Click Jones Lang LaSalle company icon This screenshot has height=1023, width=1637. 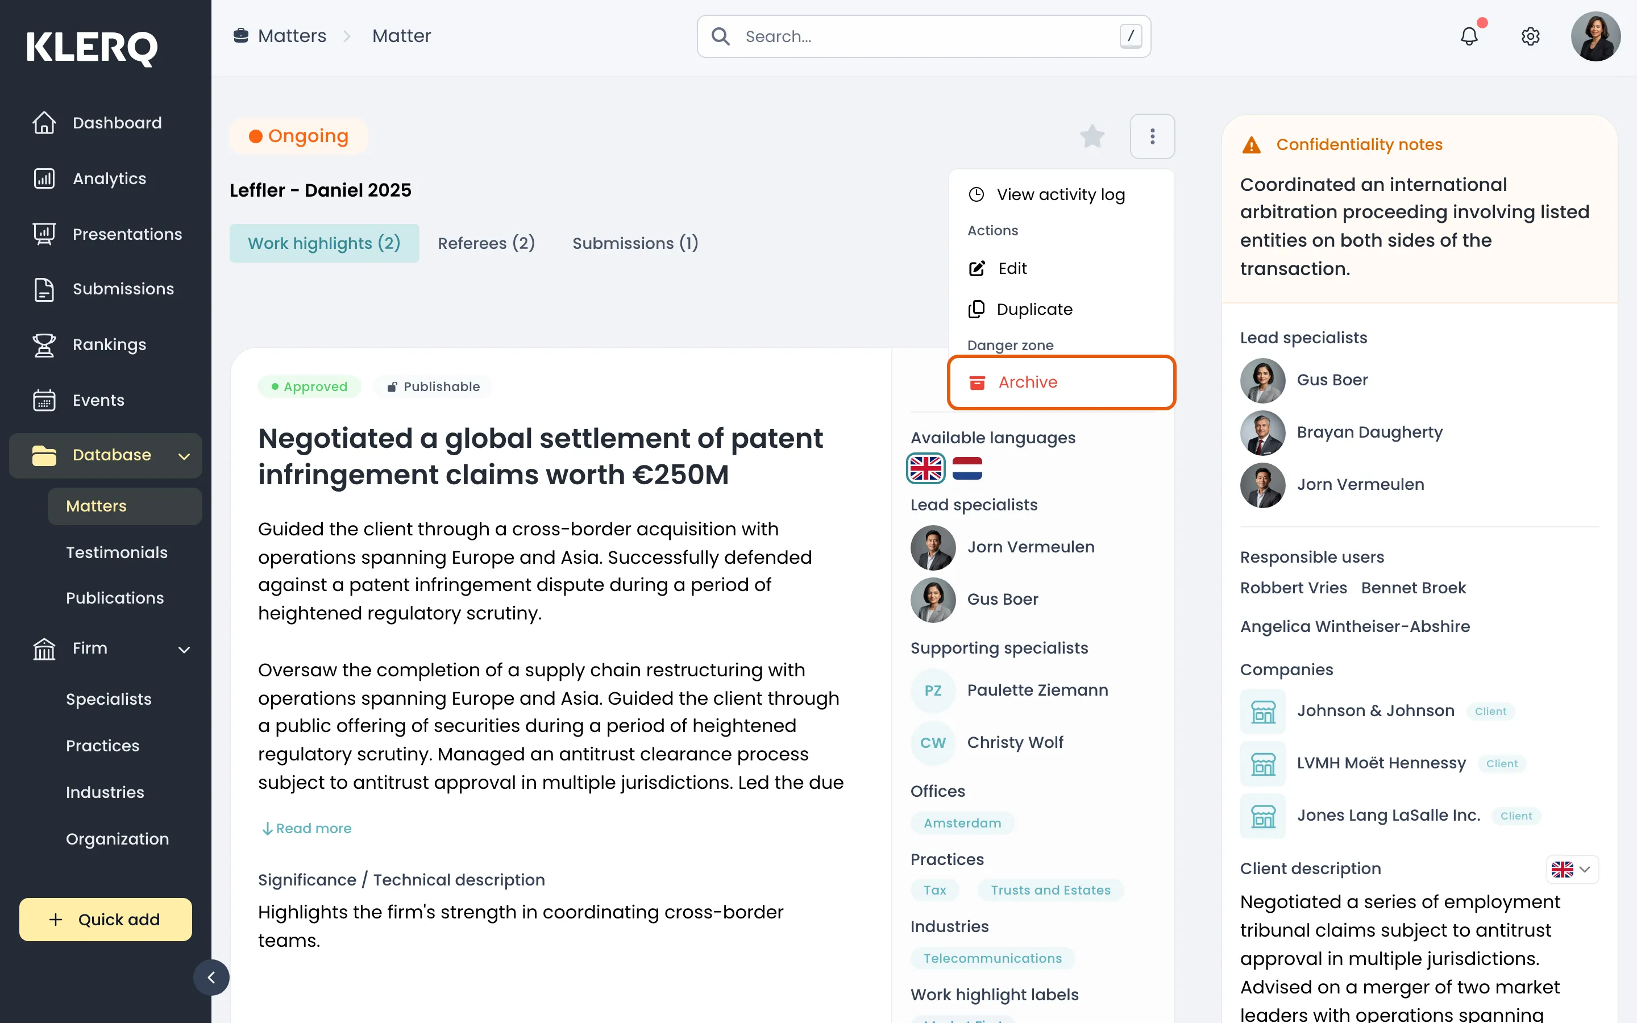(x=1262, y=816)
